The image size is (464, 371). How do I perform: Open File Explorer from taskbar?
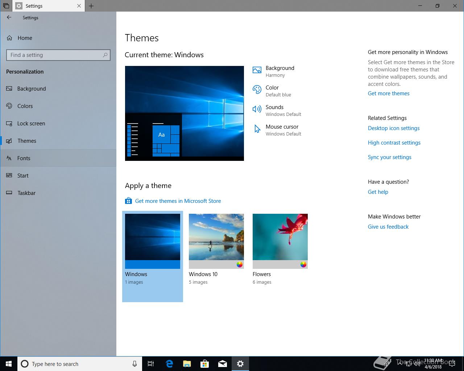[187, 364]
